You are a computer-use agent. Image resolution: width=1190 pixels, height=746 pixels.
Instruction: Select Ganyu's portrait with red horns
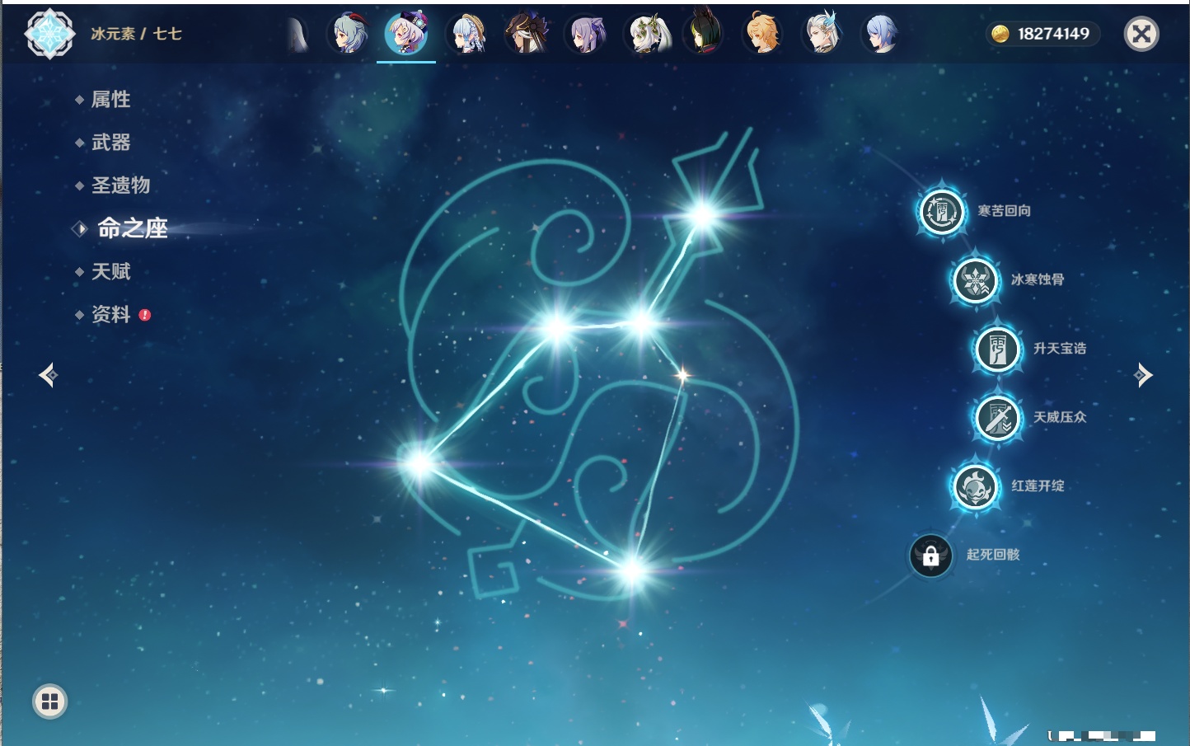tap(348, 34)
